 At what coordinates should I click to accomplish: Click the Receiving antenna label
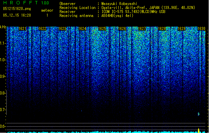tap(76, 16)
